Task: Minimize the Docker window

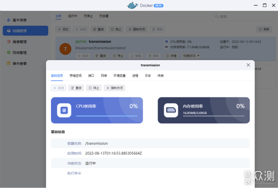Action: 256,5
